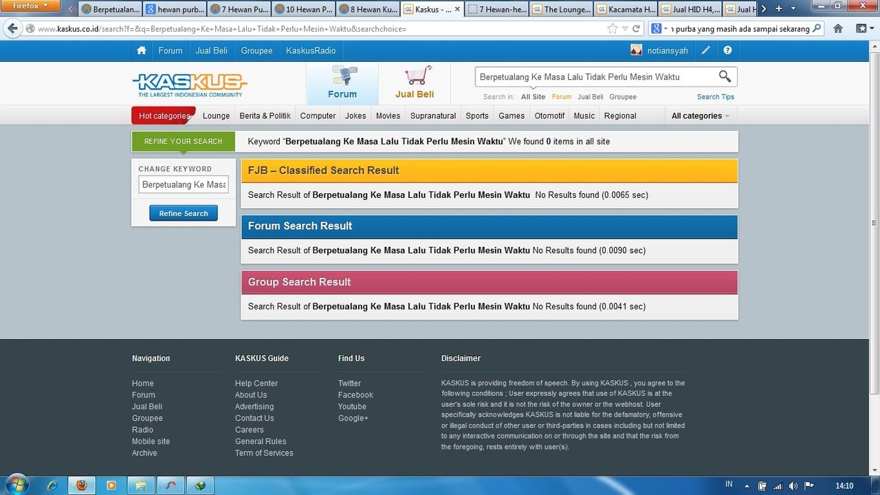Open Windows Media Player from taskbar
The height and width of the screenshot is (495, 880).
click(x=111, y=485)
